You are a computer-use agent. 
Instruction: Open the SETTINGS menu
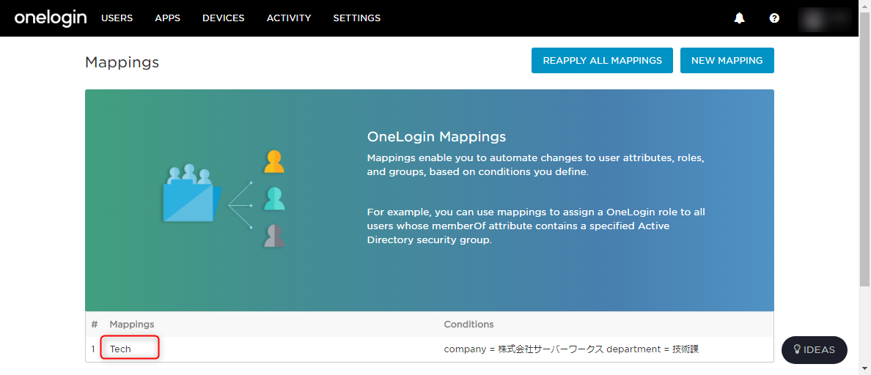[356, 18]
